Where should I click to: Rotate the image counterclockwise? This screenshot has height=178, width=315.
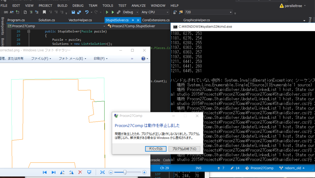62,172
